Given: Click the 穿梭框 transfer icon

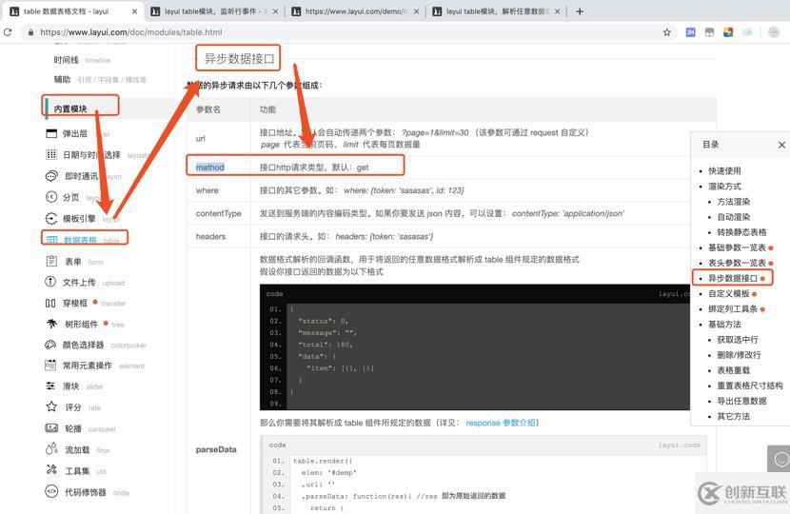Looking at the screenshot, I should tap(50, 303).
